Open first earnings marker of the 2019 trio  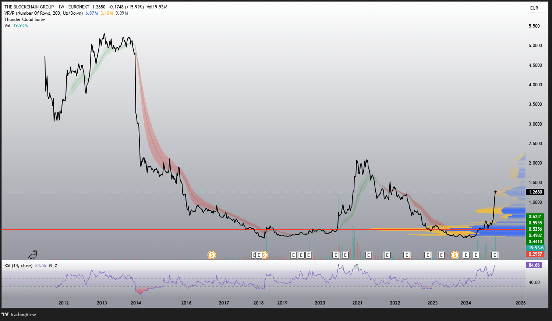coord(293,255)
